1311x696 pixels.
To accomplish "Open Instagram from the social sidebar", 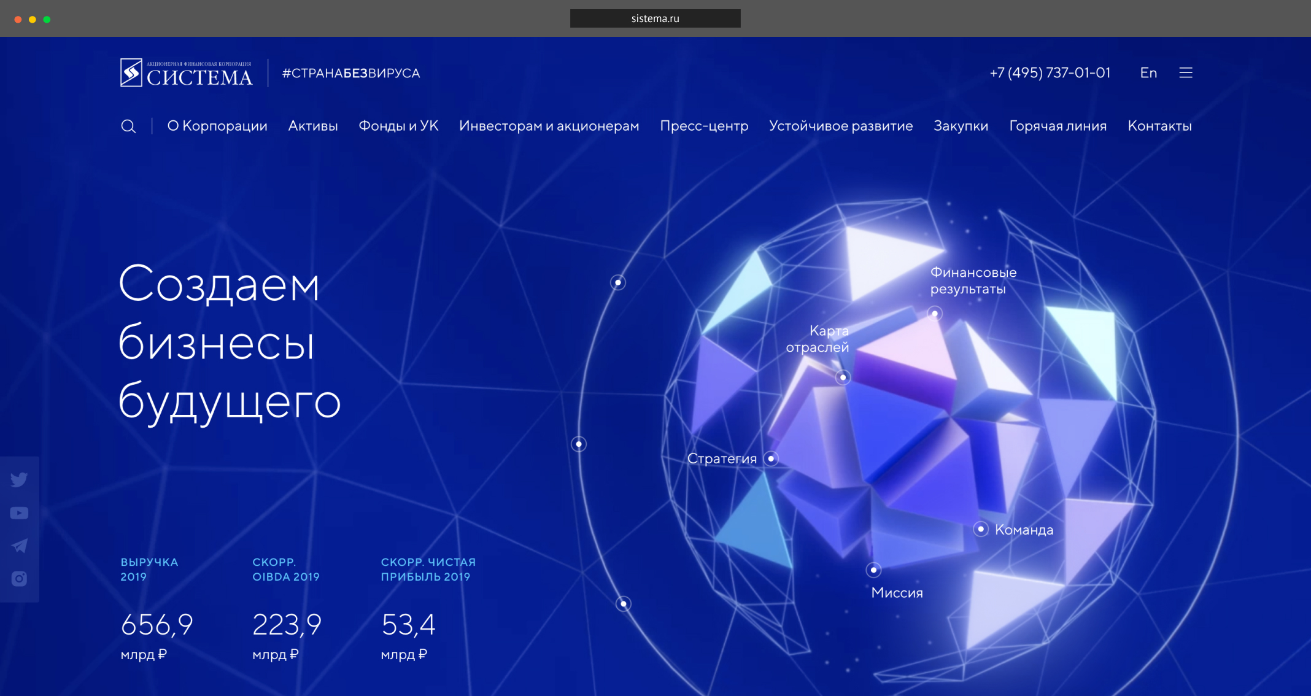I will coord(19,579).
